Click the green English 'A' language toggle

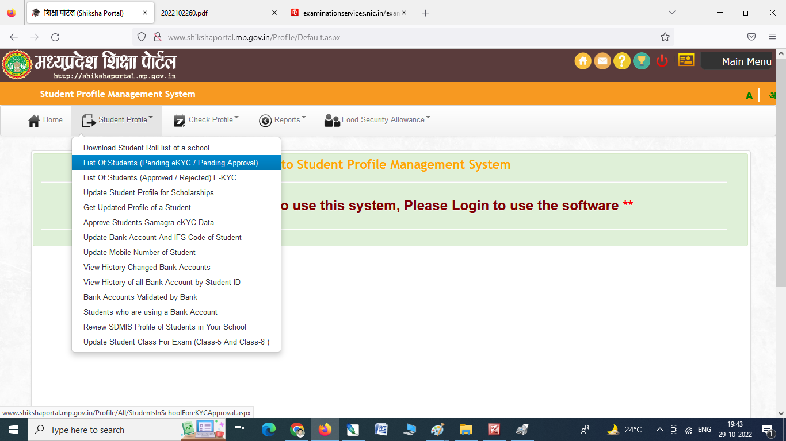[749, 96]
